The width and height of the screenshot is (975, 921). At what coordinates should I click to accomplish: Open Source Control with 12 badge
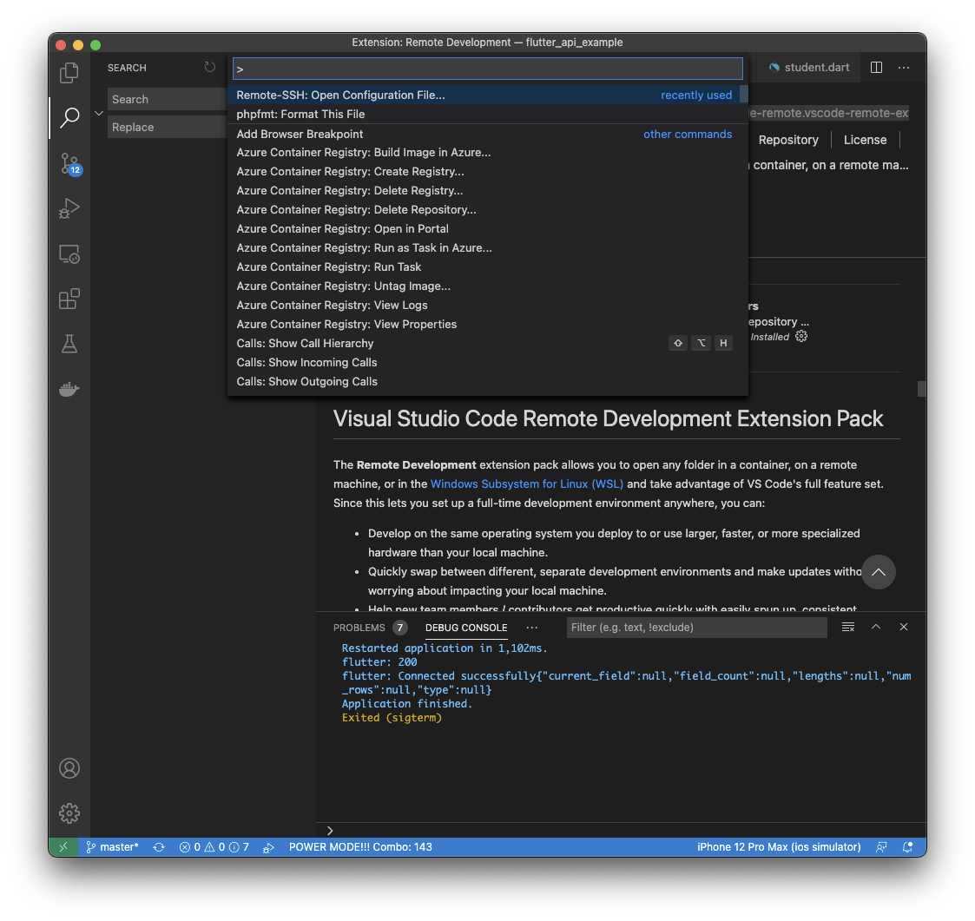pyautogui.click(x=70, y=163)
